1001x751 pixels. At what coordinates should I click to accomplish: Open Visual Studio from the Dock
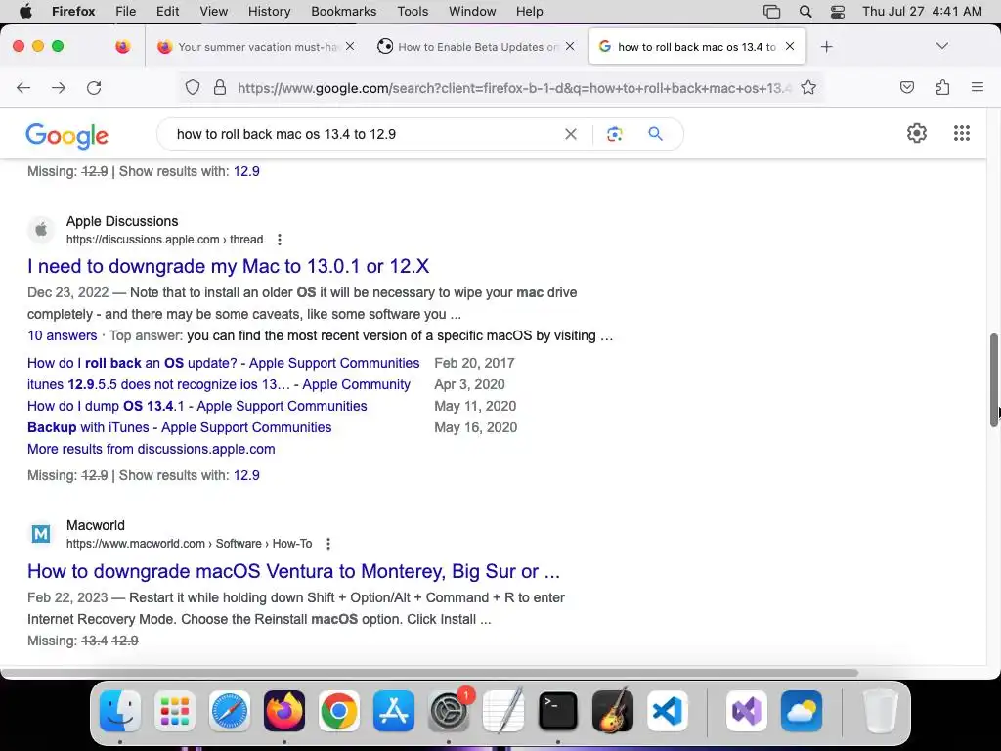746,711
